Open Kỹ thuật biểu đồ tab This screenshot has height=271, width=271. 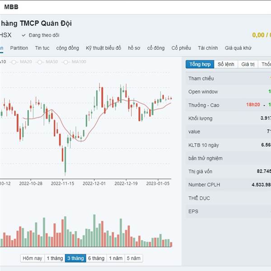pyautogui.click(x=103, y=48)
